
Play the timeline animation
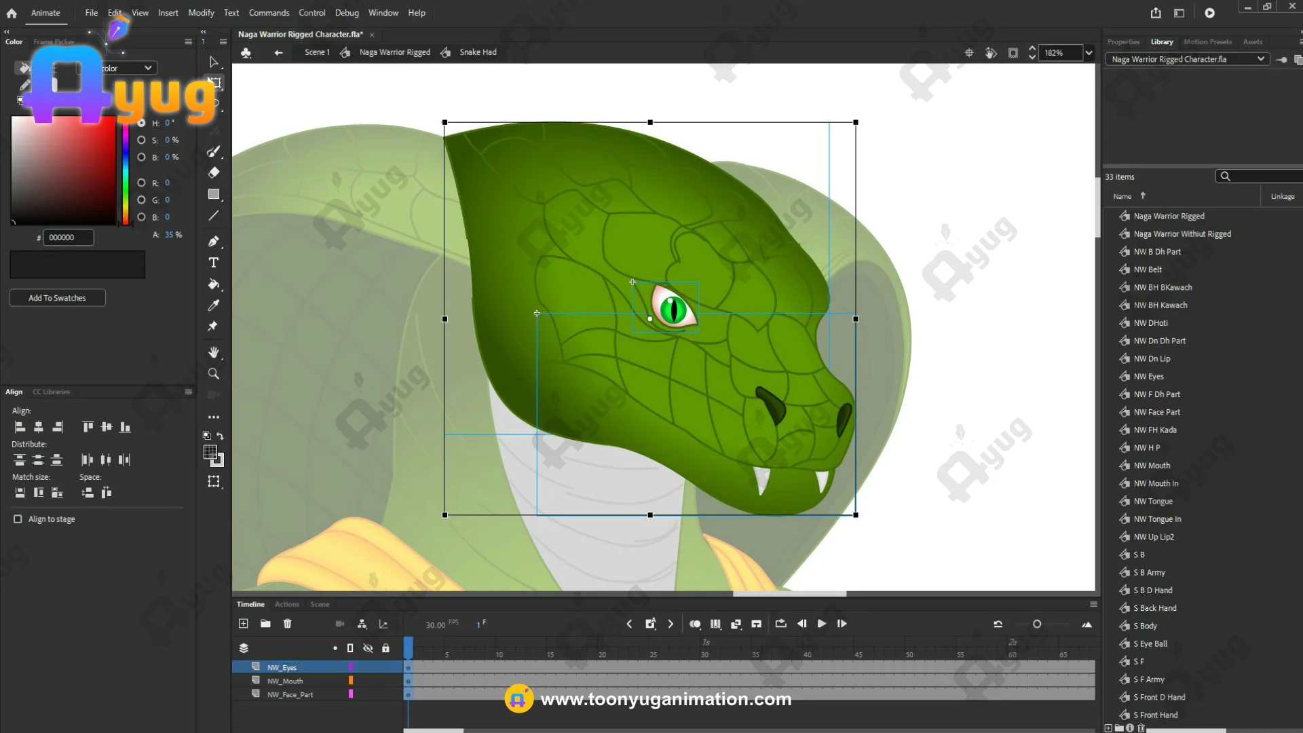pyautogui.click(x=821, y=624)
